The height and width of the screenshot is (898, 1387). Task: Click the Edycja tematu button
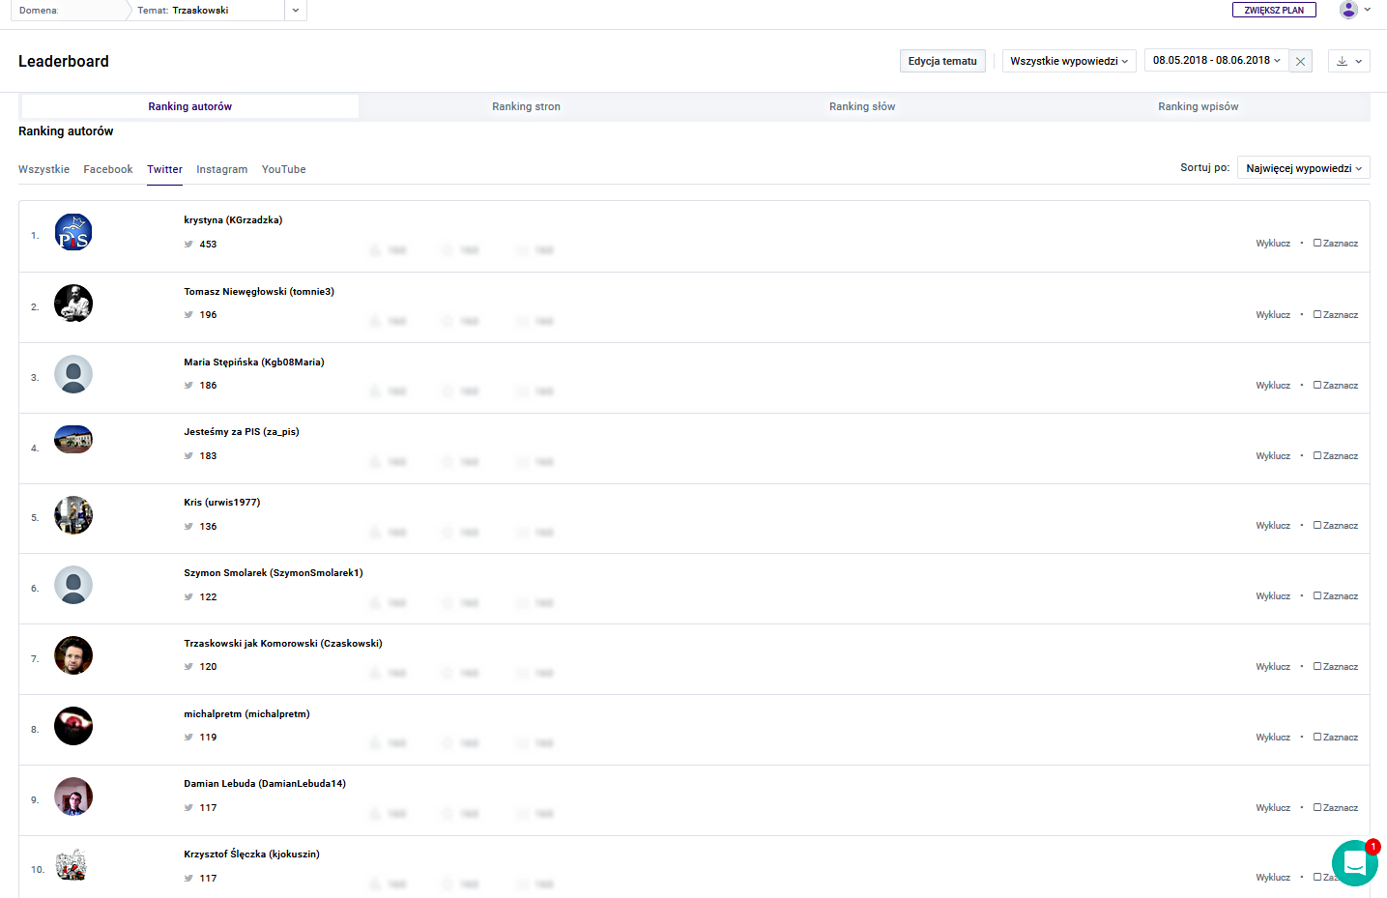tap(942, 61)
